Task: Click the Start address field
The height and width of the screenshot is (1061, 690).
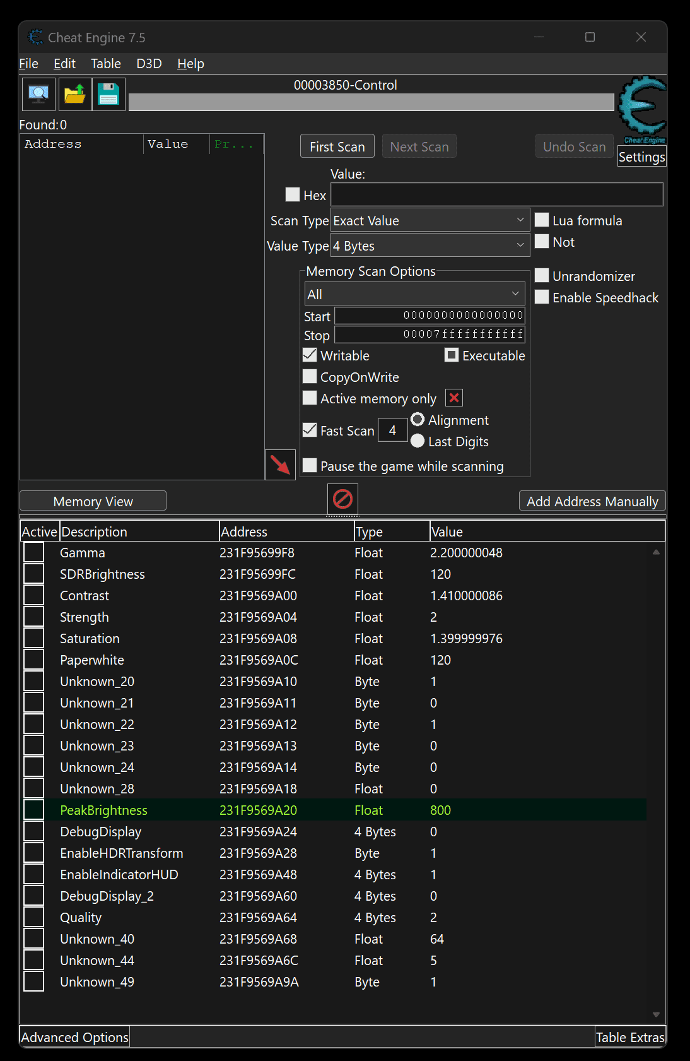Action: click(430, 316)
